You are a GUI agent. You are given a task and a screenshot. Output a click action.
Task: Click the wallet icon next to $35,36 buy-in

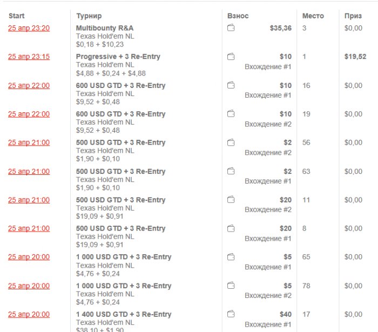(x=231, y=28)
